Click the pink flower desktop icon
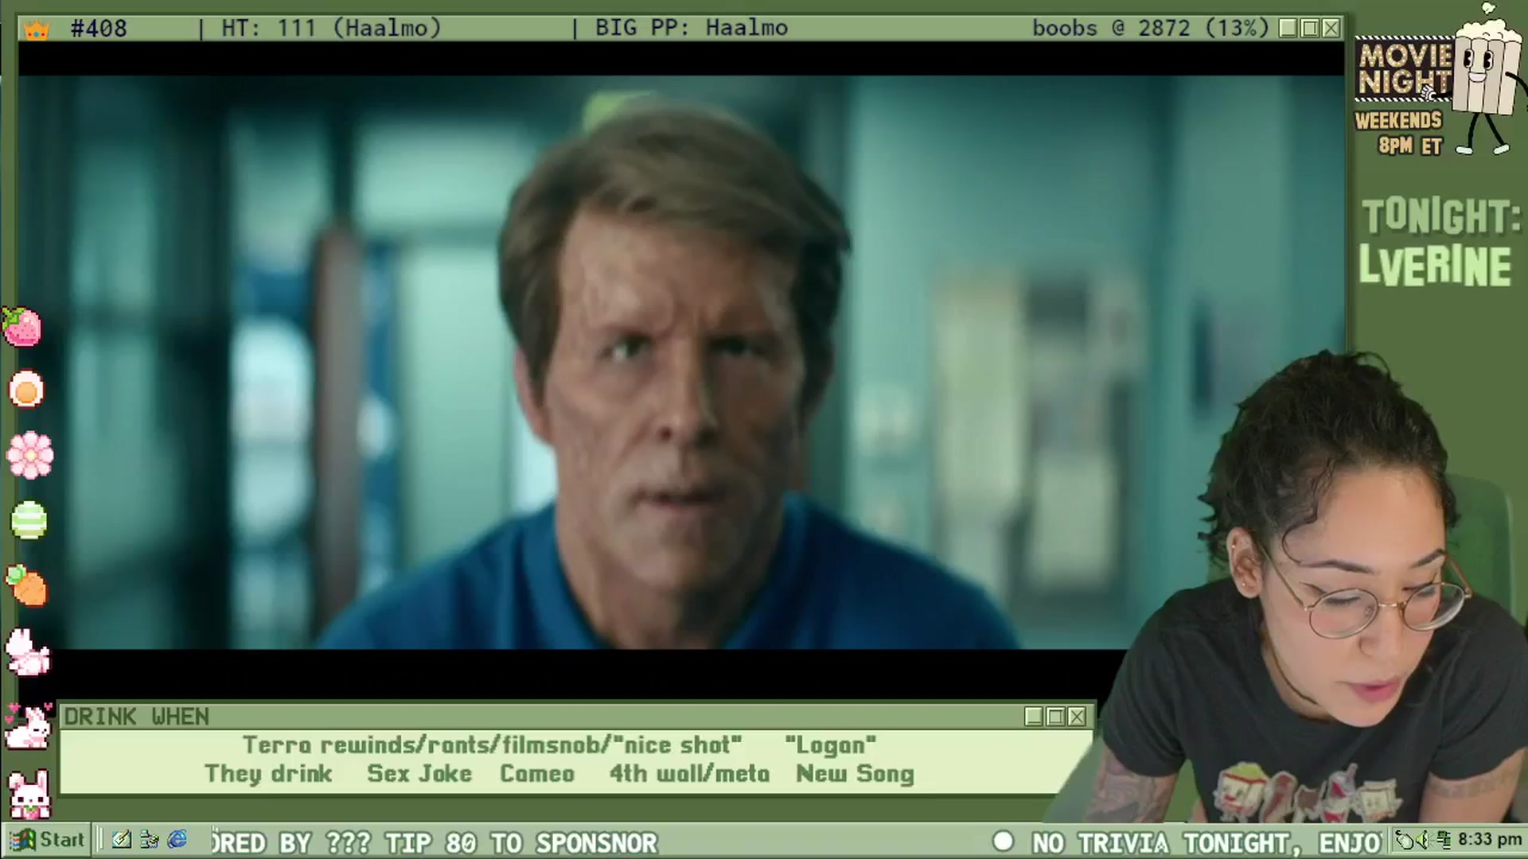The height and width of the screenshot is (859, 1528). (30, 455)
